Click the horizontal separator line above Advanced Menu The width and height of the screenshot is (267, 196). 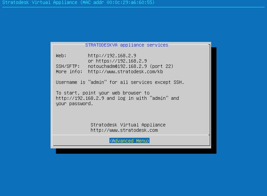coord(131,135)
